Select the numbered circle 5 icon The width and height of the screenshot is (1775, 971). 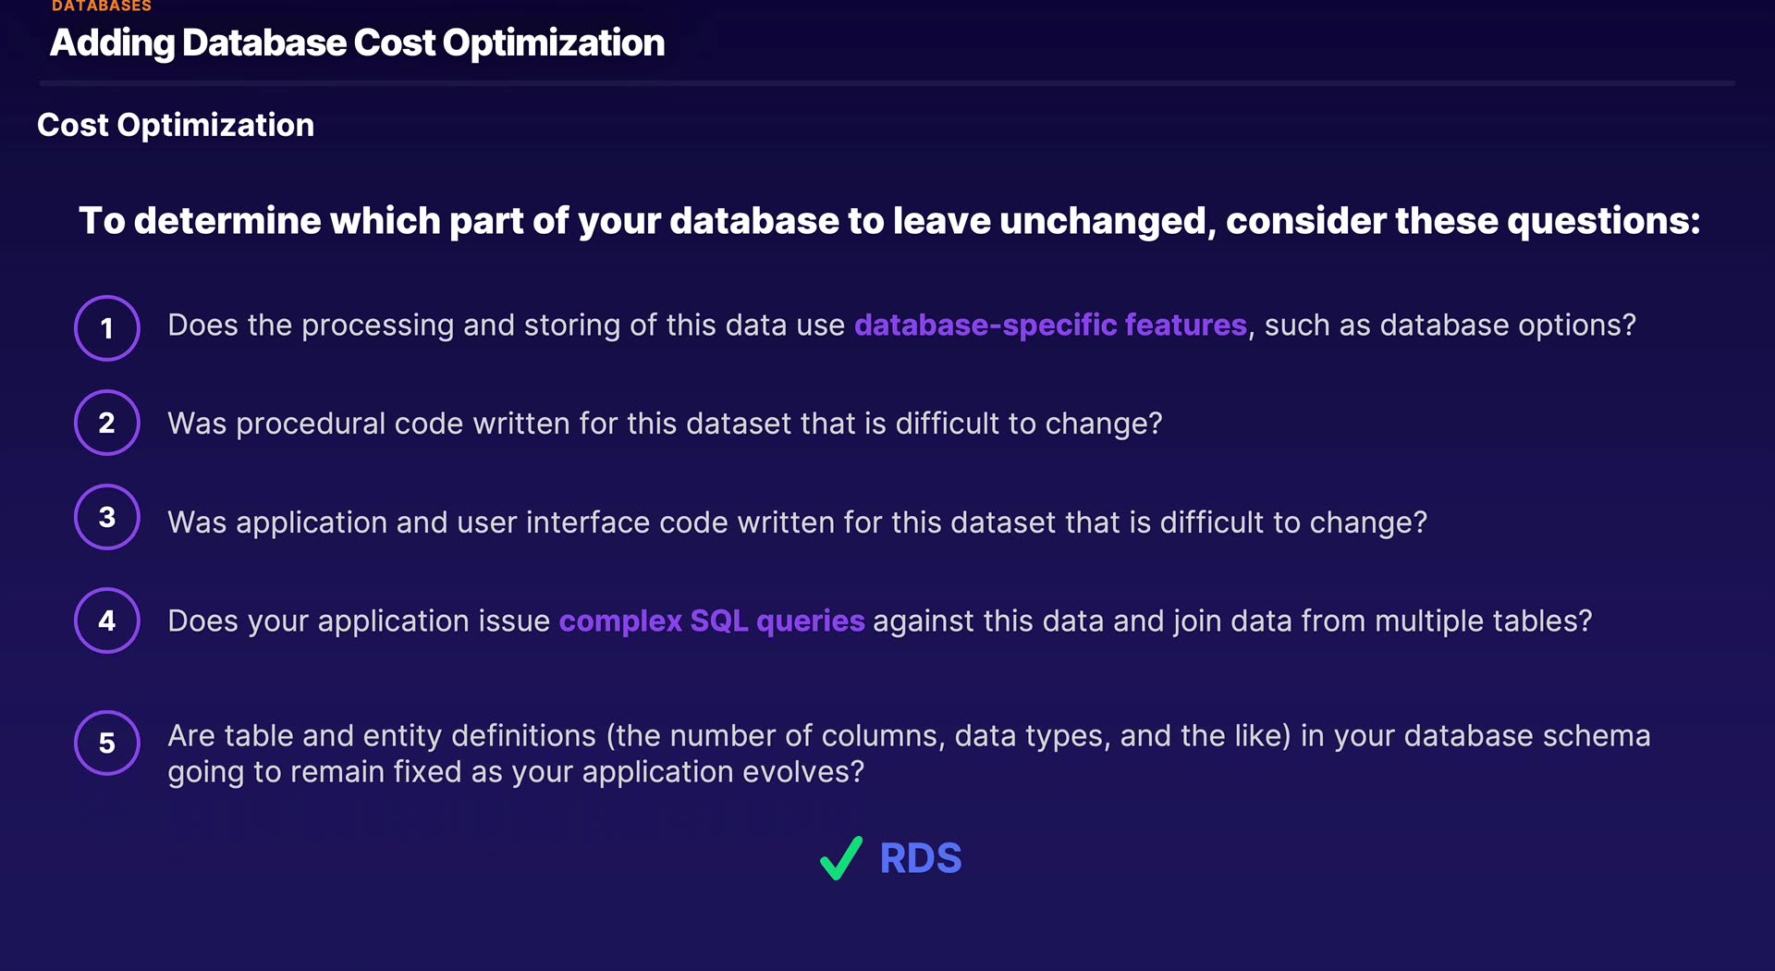[107, 743]
